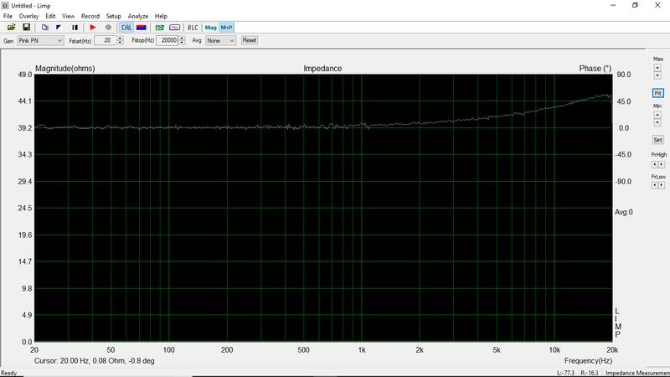The image size is (670, 377).
Task: Toggle the M+P magnitude and phase view
Action: click(226, 28)
